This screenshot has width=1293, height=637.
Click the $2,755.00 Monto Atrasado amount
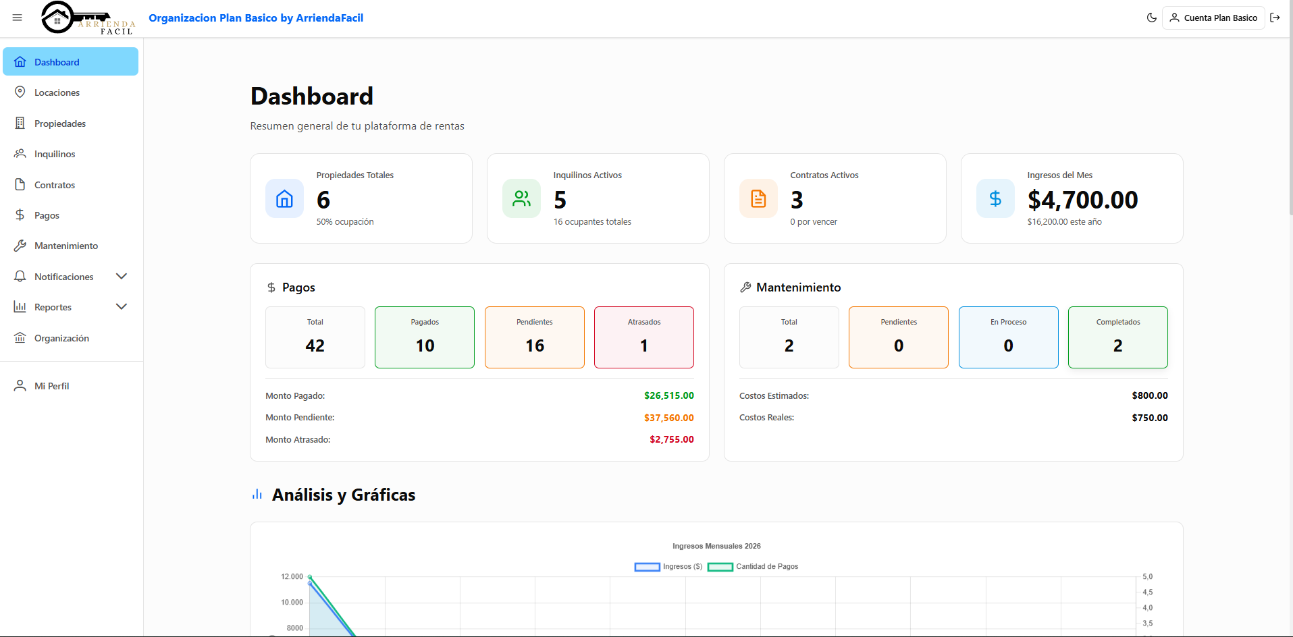[x=672, y=439]
